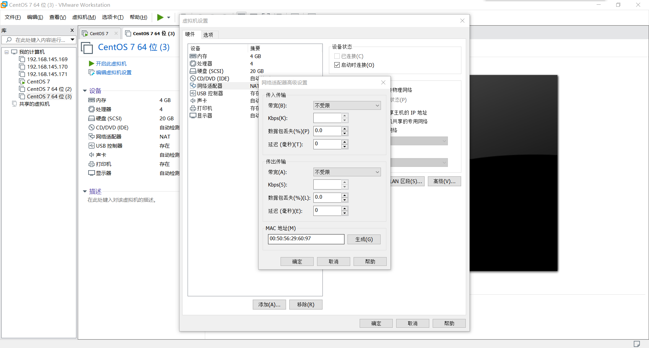Select 共享的虚拟机 in library tree
The height and width of the screenshot is (348, 649).
pyautogui.click(x=34, y=104)
